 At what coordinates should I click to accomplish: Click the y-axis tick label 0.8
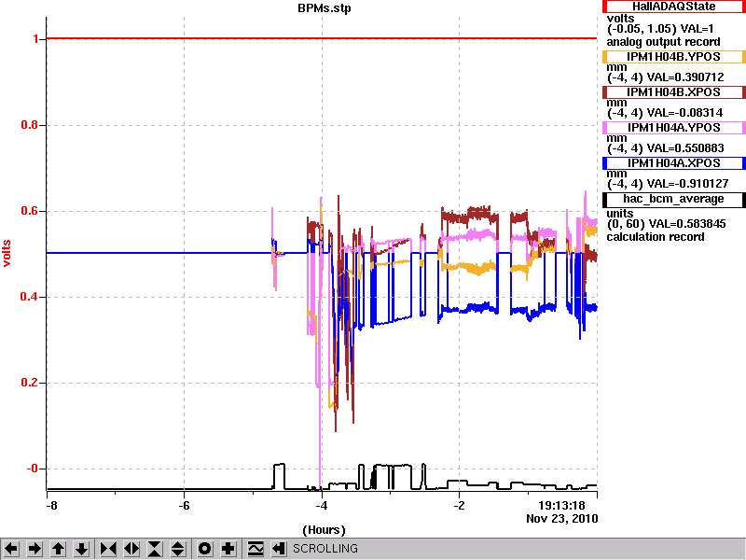point(30,125)
